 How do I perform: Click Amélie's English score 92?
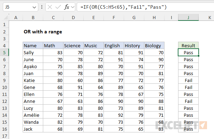point(114,115)
